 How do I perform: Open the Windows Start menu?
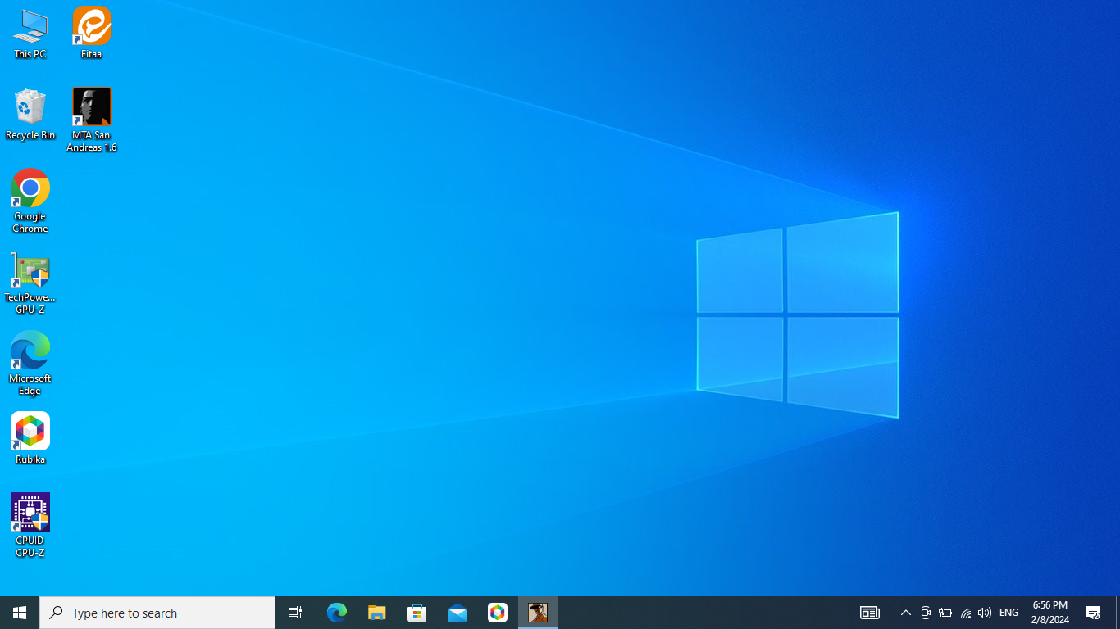[x=20, y=613]
